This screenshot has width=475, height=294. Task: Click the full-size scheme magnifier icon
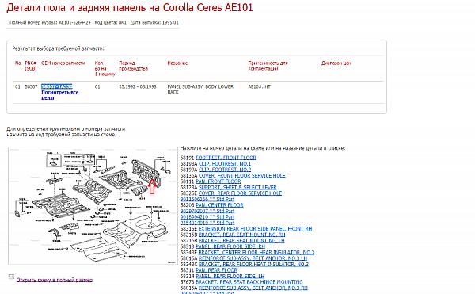(11, 277)
